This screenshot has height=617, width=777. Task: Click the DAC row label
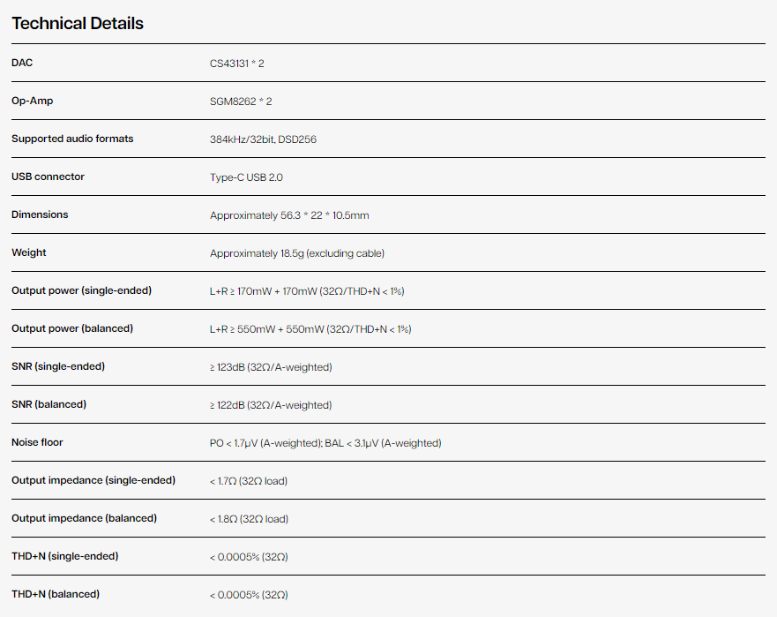click(22, 63)
